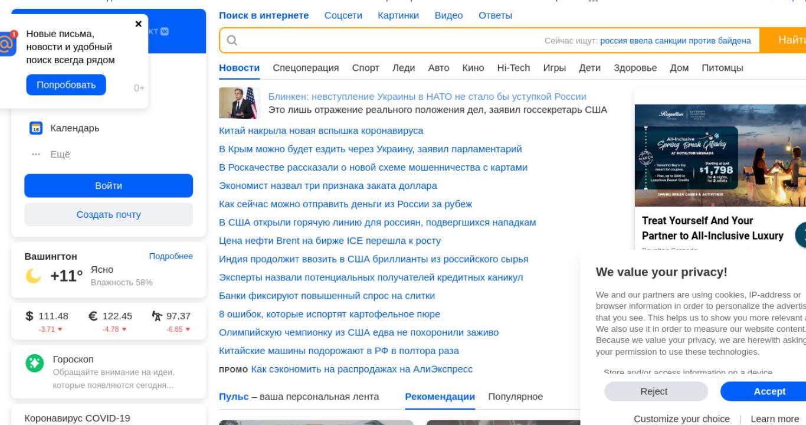806x425 pixels.
Task: Open США горячую линию headline
Action: coord(377,223)
